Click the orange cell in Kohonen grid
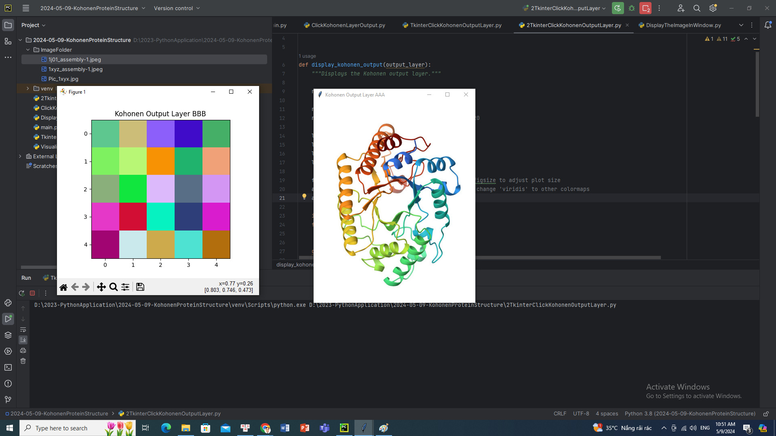The image size is (776, 436). (x=160, y=161)
